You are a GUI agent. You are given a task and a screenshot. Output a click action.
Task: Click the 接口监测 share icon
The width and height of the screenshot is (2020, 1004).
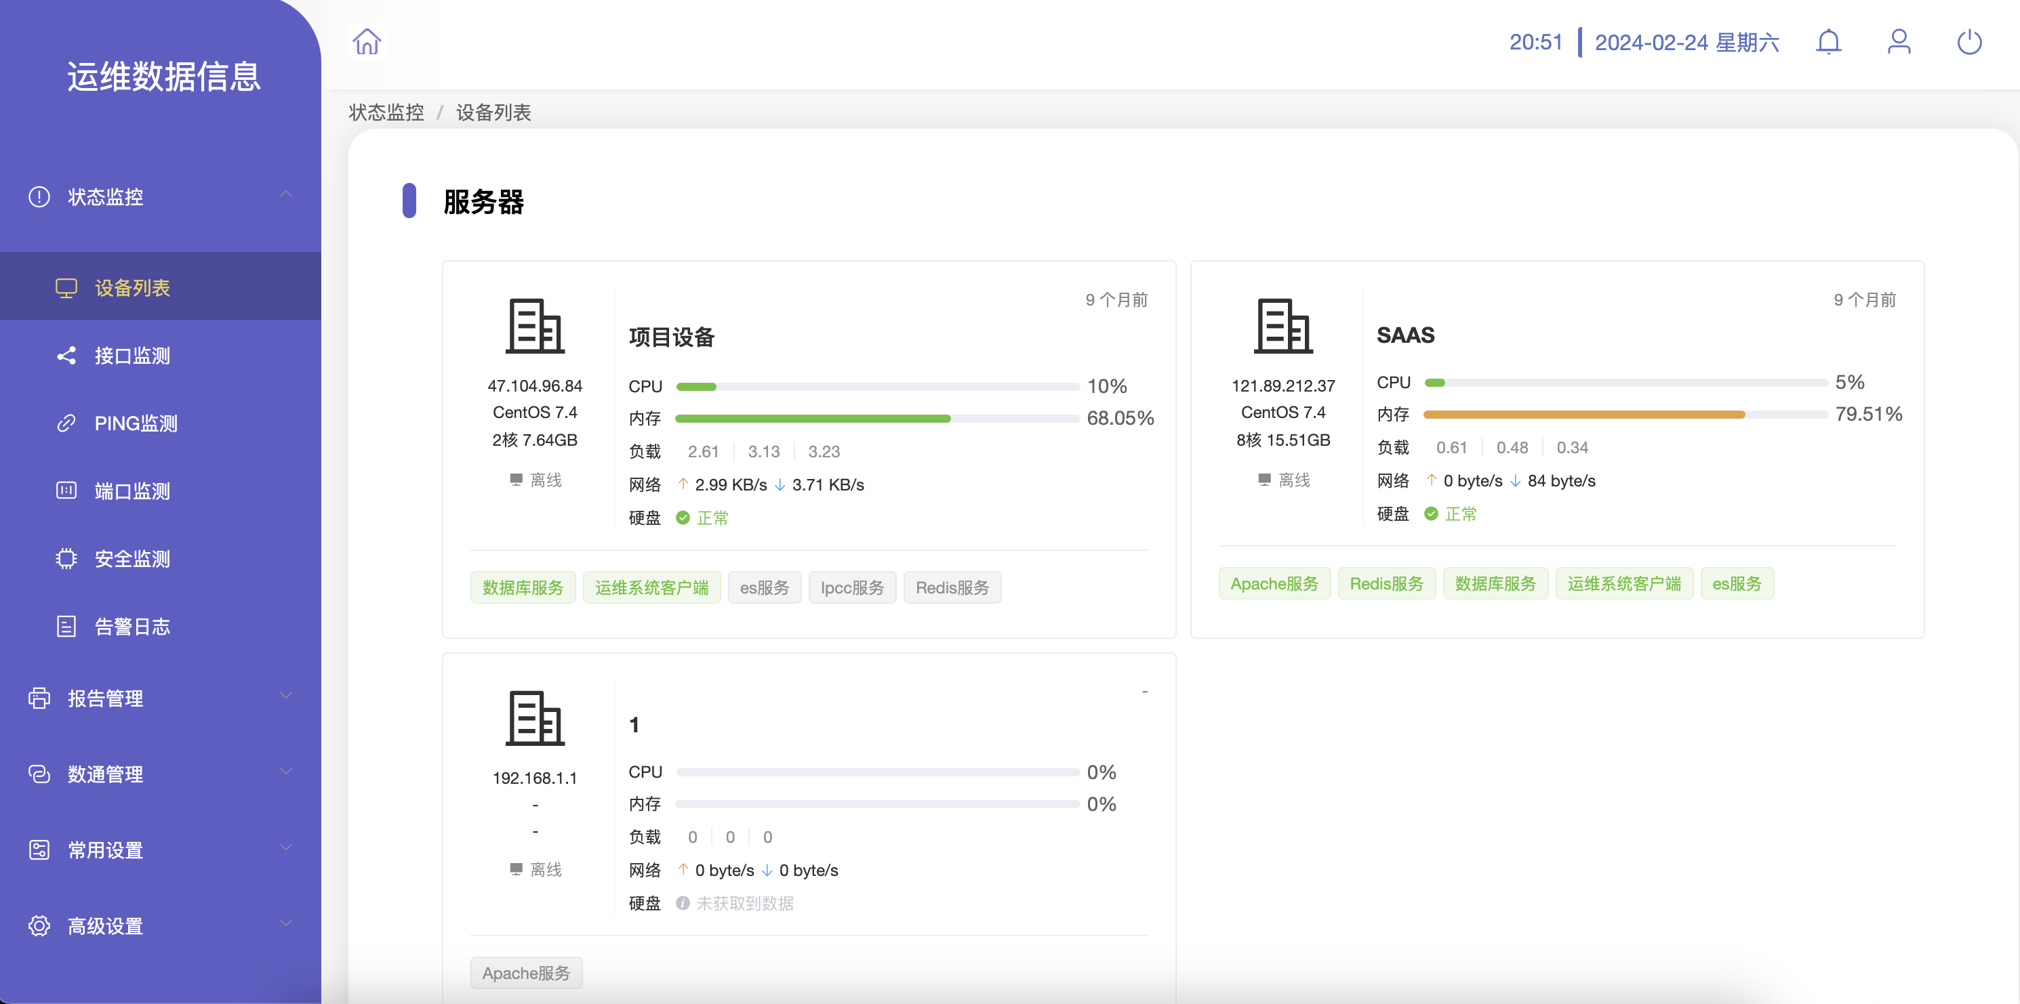pyautogui.click(x=66, y=356)
